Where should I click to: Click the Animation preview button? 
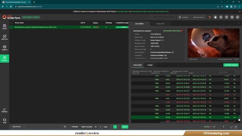tap(231, 65)
